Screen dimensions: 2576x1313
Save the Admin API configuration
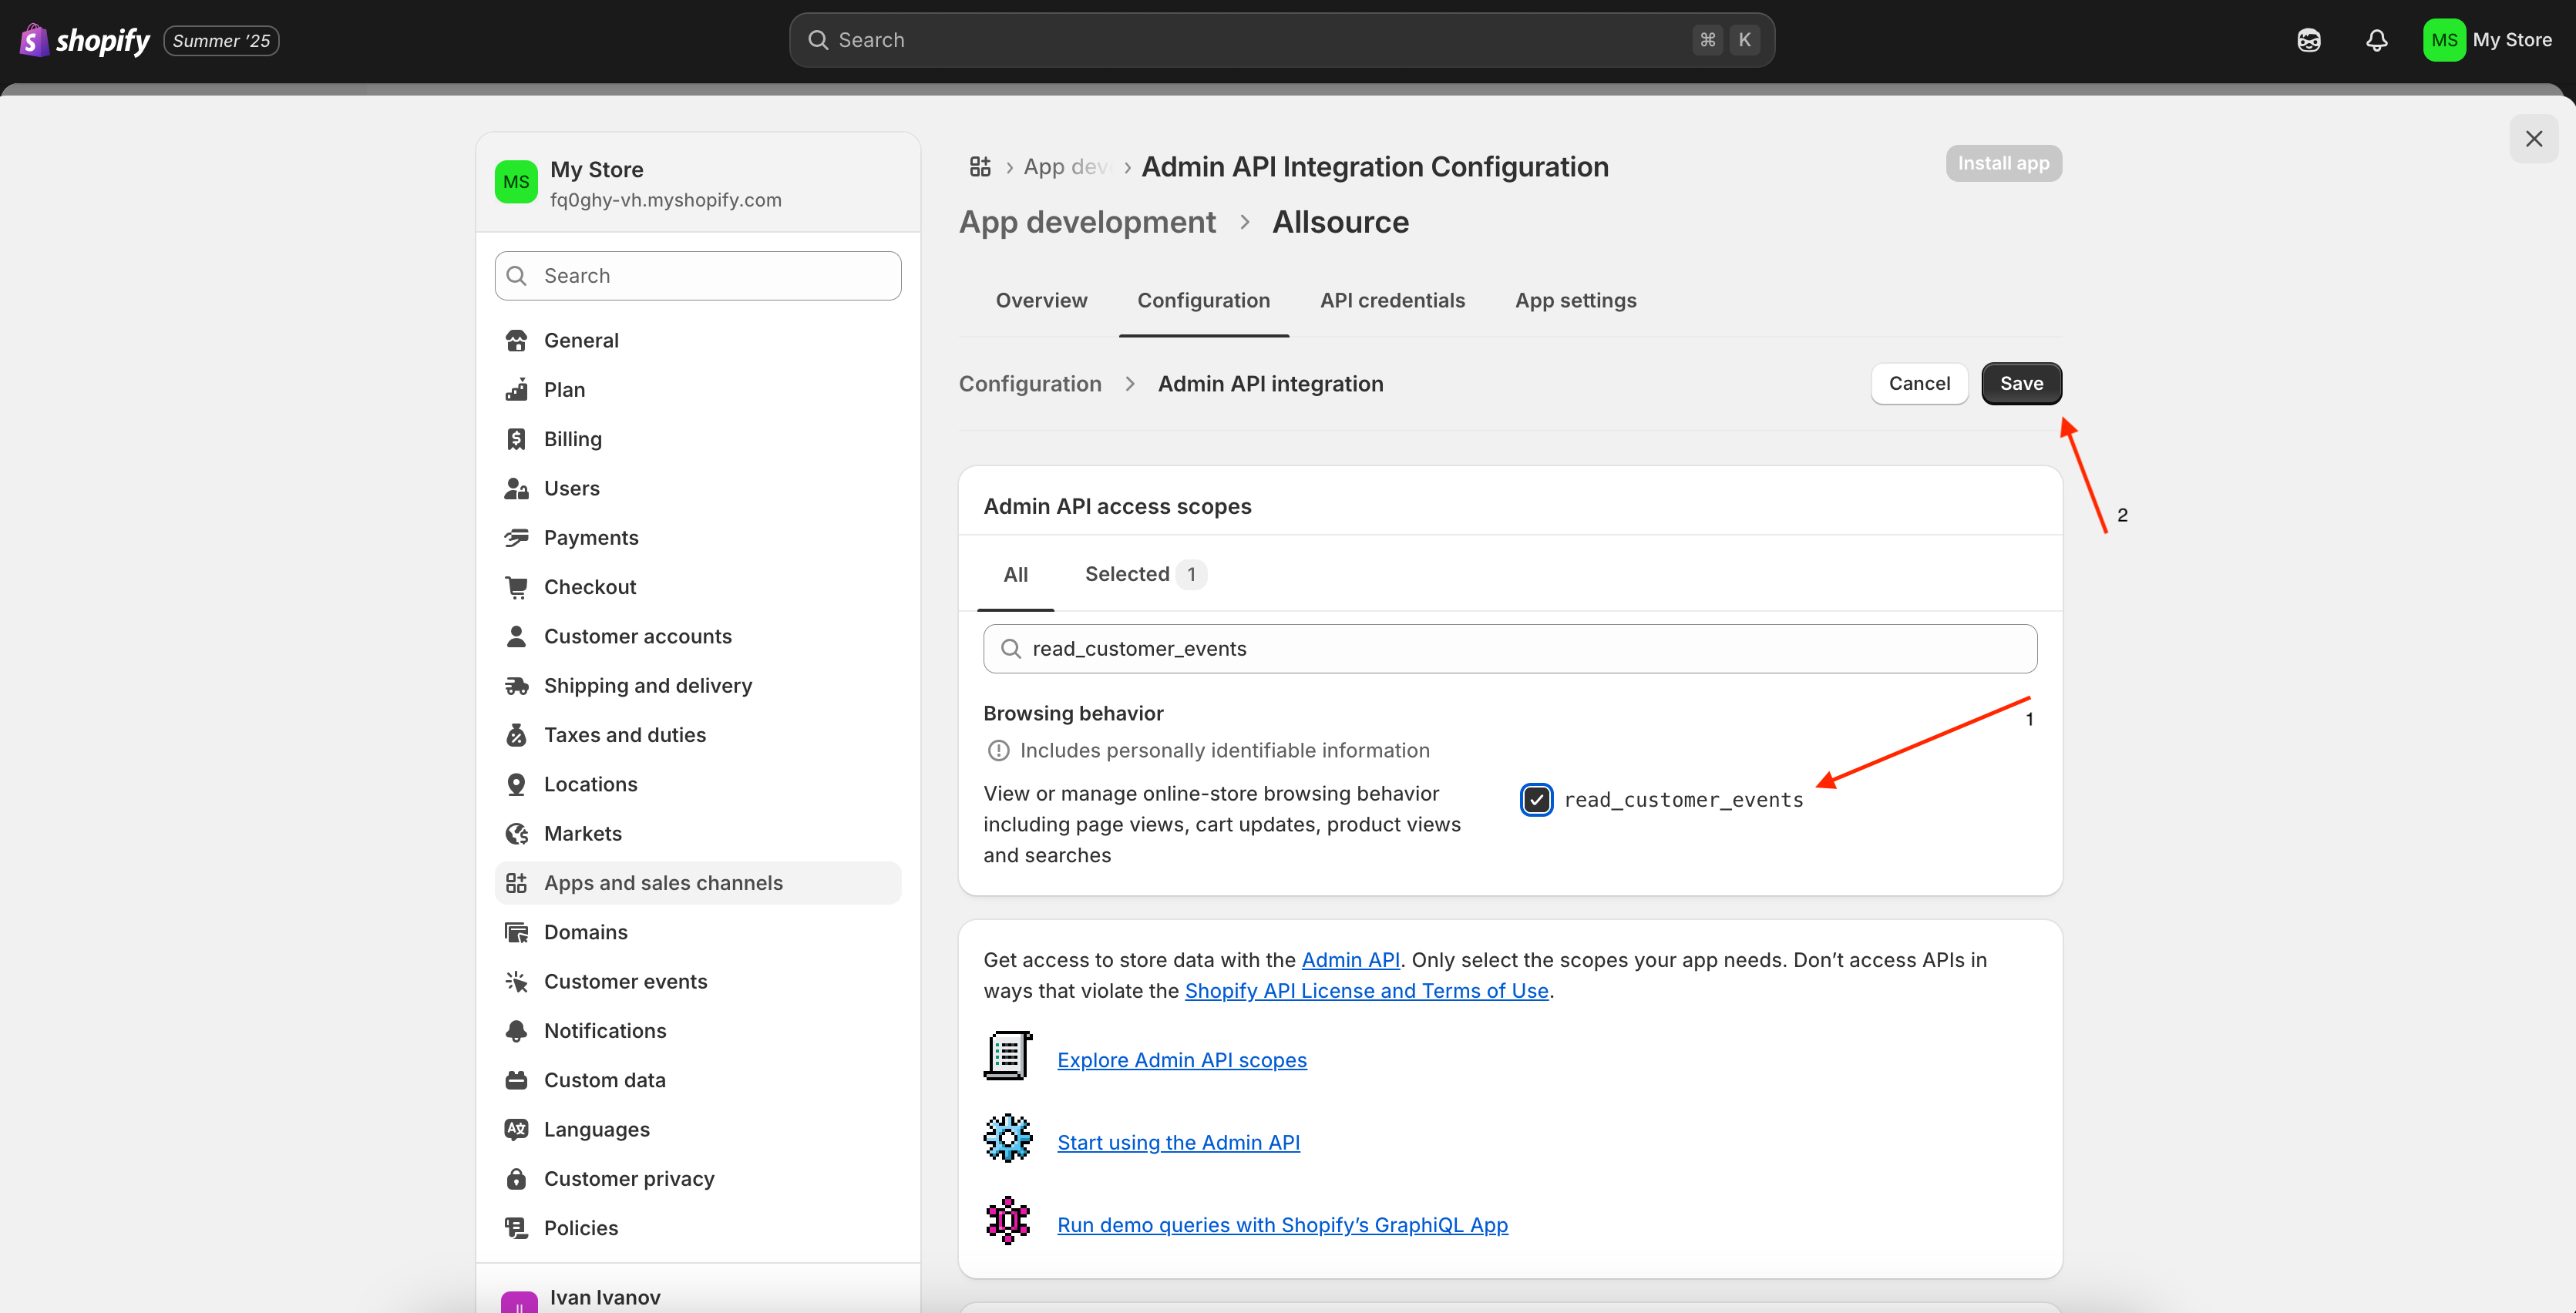[2020, 384]
